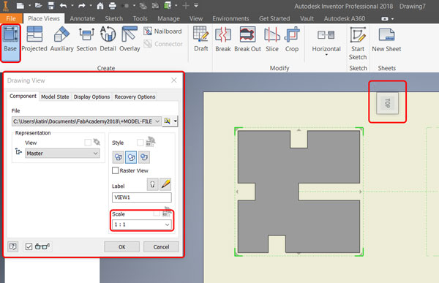Viewport: 439px width, 283px height.
Task: Open file using the folder icon
Action: tap(38, 5)
